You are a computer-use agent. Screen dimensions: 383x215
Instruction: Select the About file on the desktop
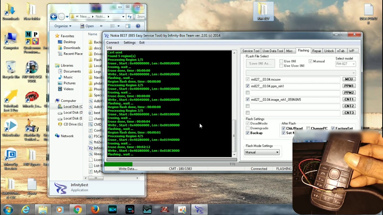32,186
